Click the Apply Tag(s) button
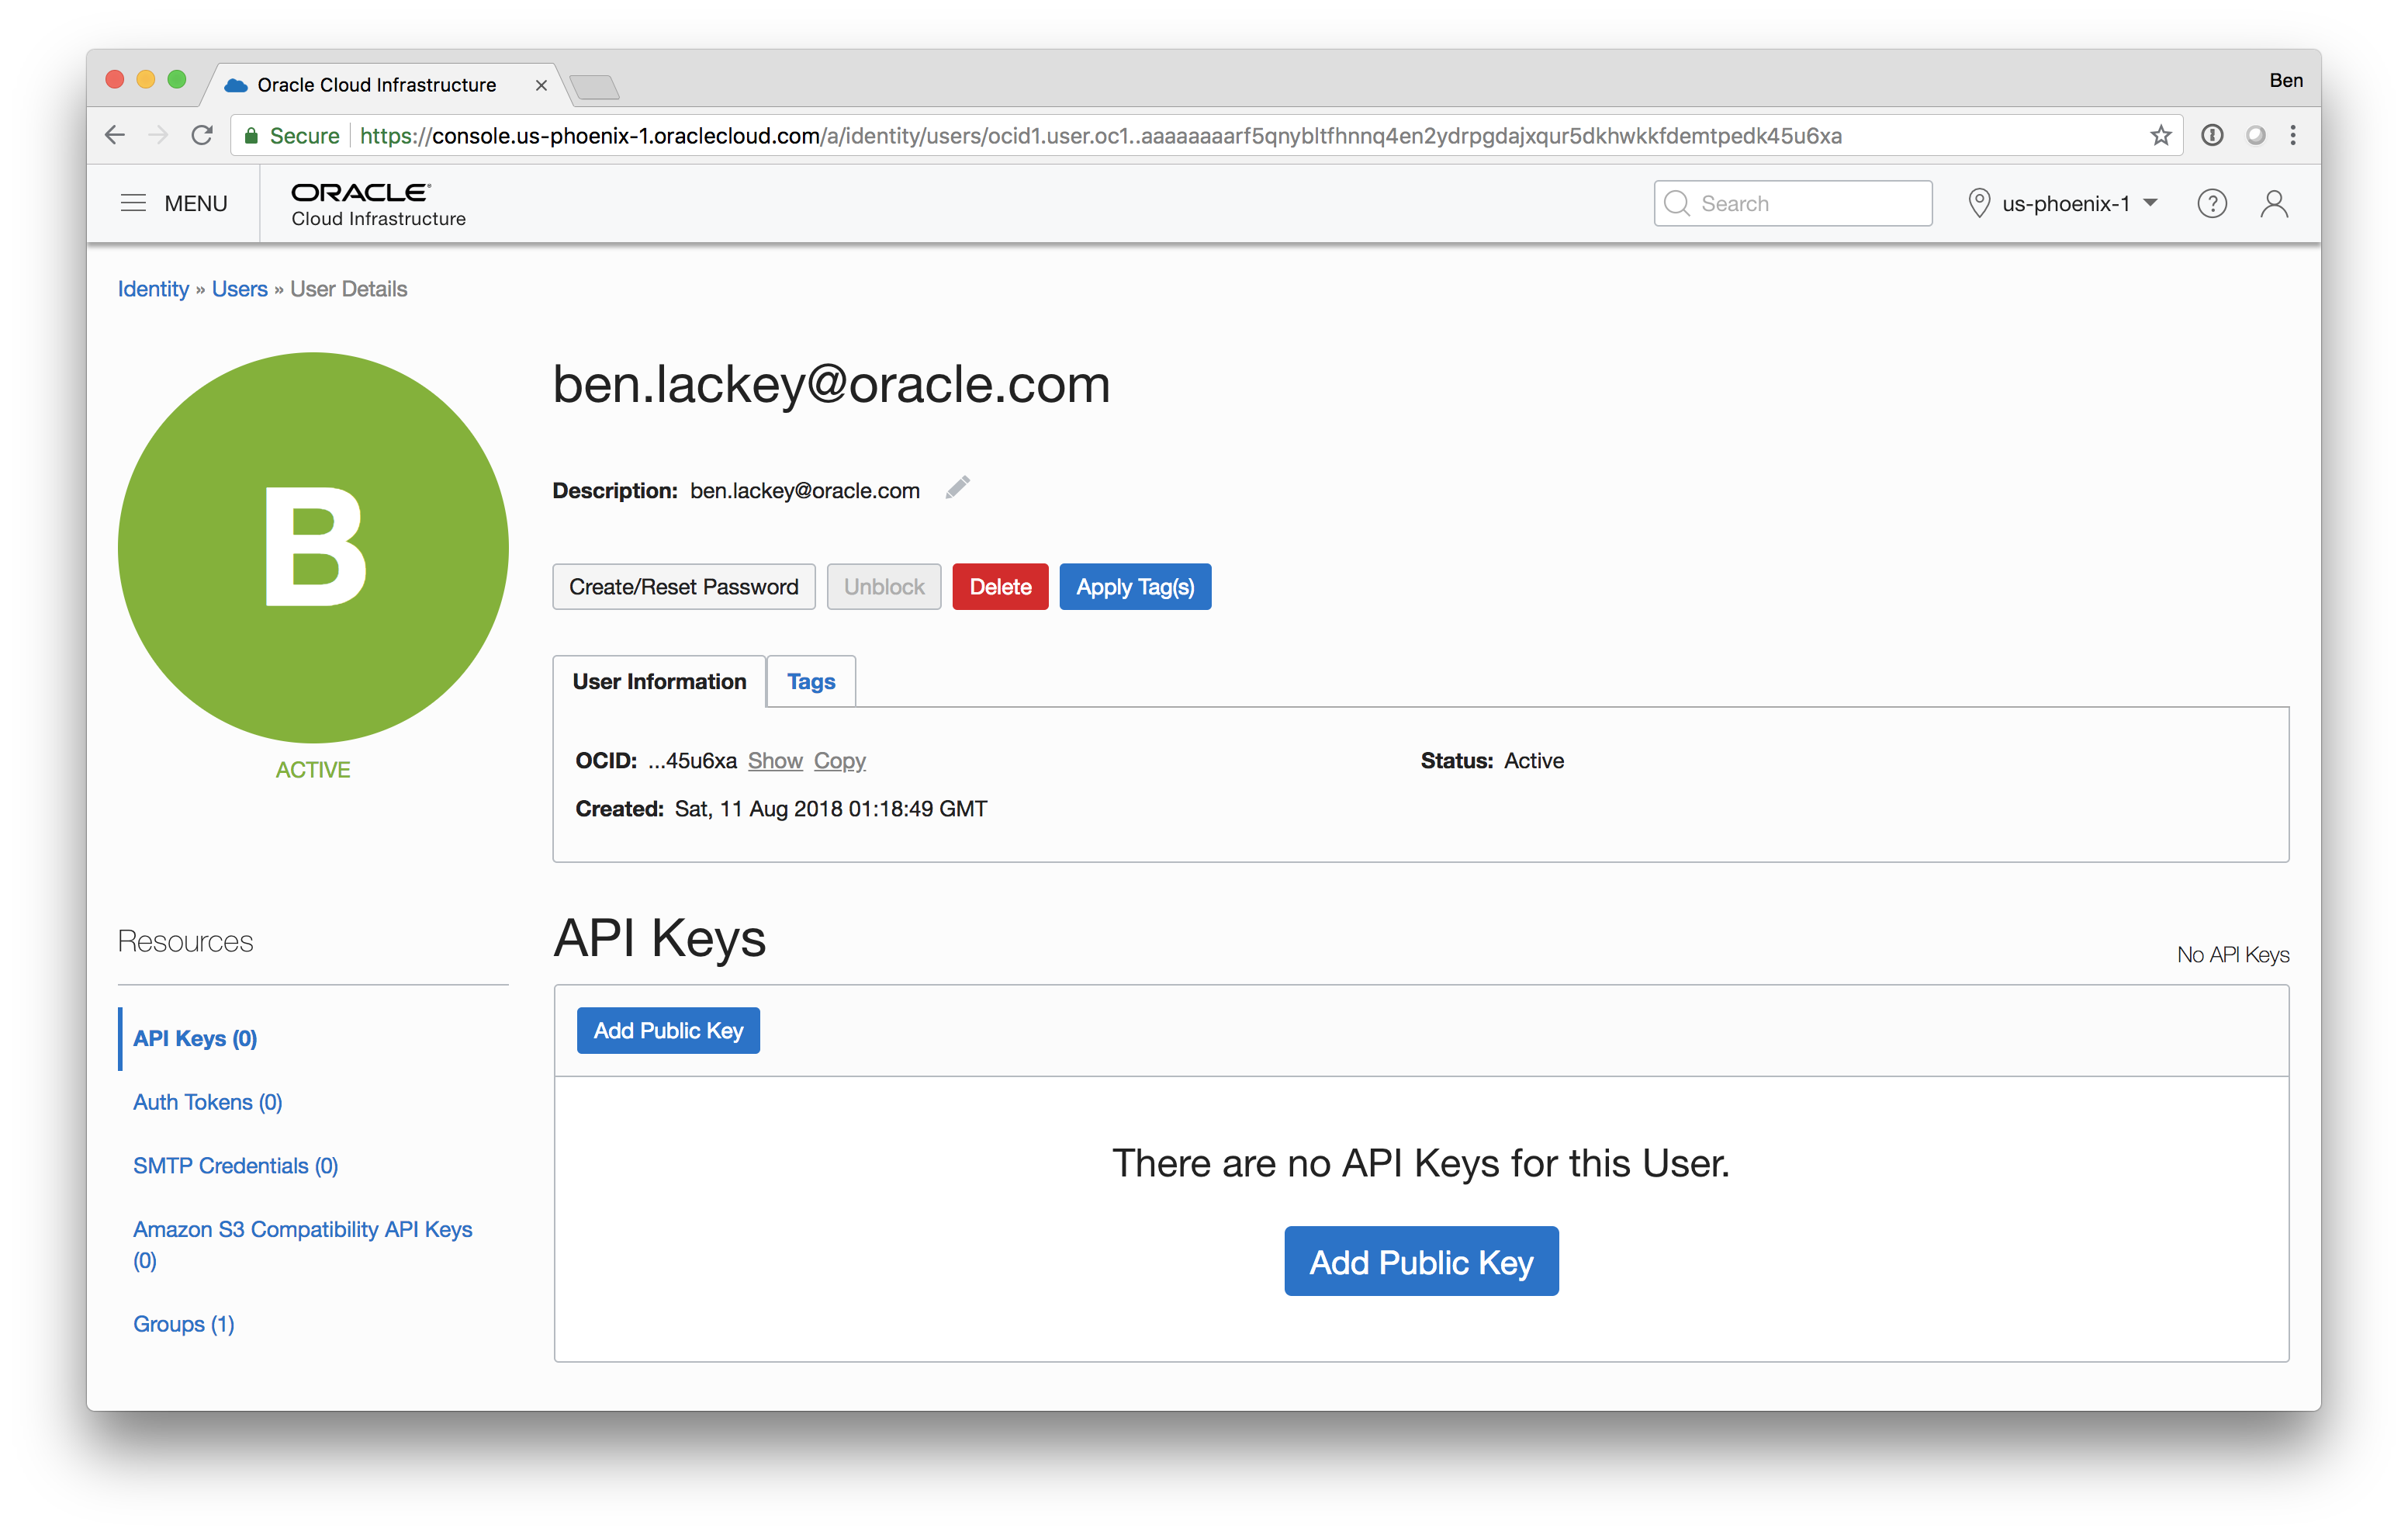This screenshot has height=1535, width=2408. click(x=1134, y=587)
